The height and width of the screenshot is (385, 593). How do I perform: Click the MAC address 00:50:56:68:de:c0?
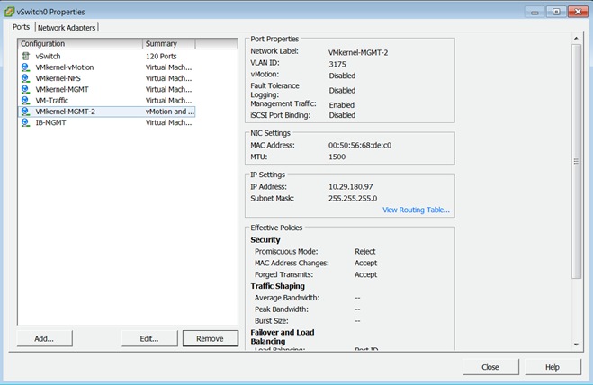(360, 145)
